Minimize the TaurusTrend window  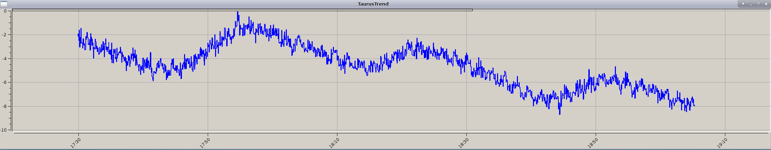[750, 4]
